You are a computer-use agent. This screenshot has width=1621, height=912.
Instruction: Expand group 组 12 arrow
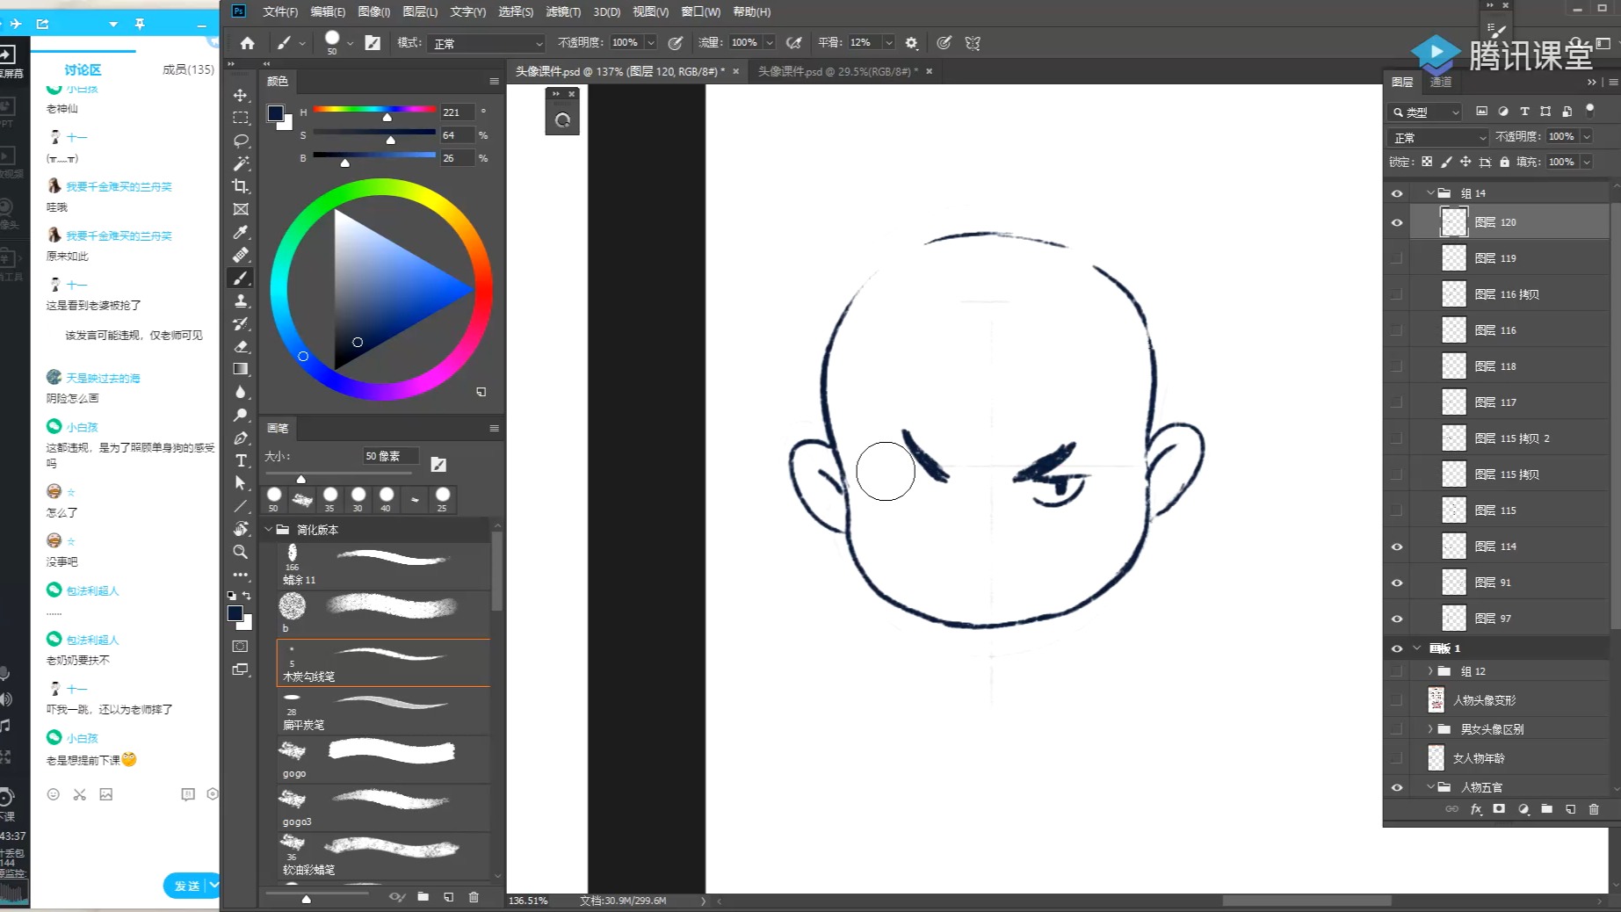pyautogui.click(x=1430, y=671)
